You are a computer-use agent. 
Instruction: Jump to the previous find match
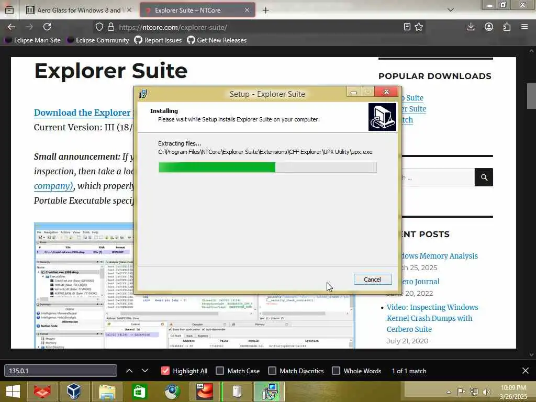129,371
